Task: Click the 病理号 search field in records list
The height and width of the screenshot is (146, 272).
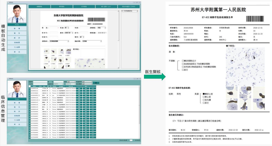Action: (40, 82)
